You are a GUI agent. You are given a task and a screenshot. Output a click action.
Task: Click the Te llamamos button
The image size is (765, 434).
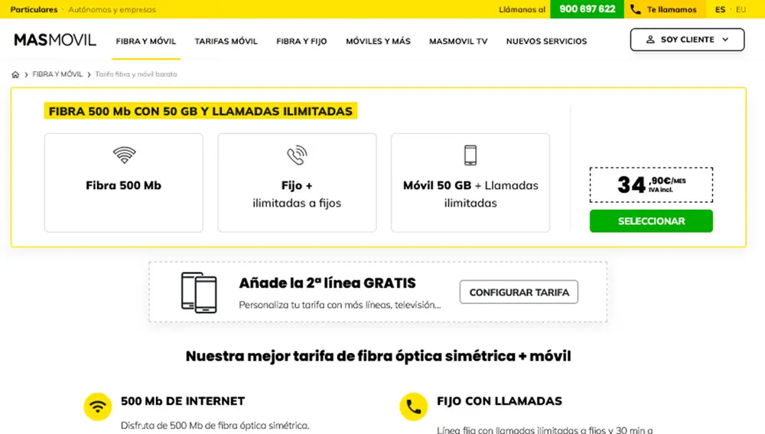point(665,9)
